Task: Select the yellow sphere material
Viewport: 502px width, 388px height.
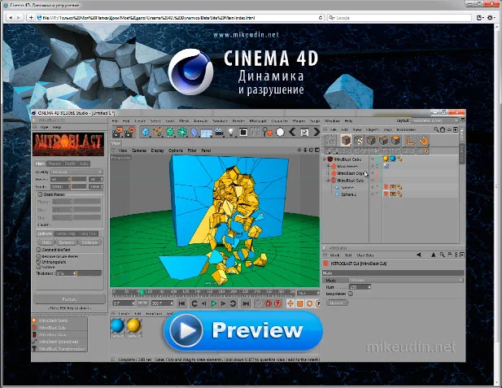Action: 133,325
